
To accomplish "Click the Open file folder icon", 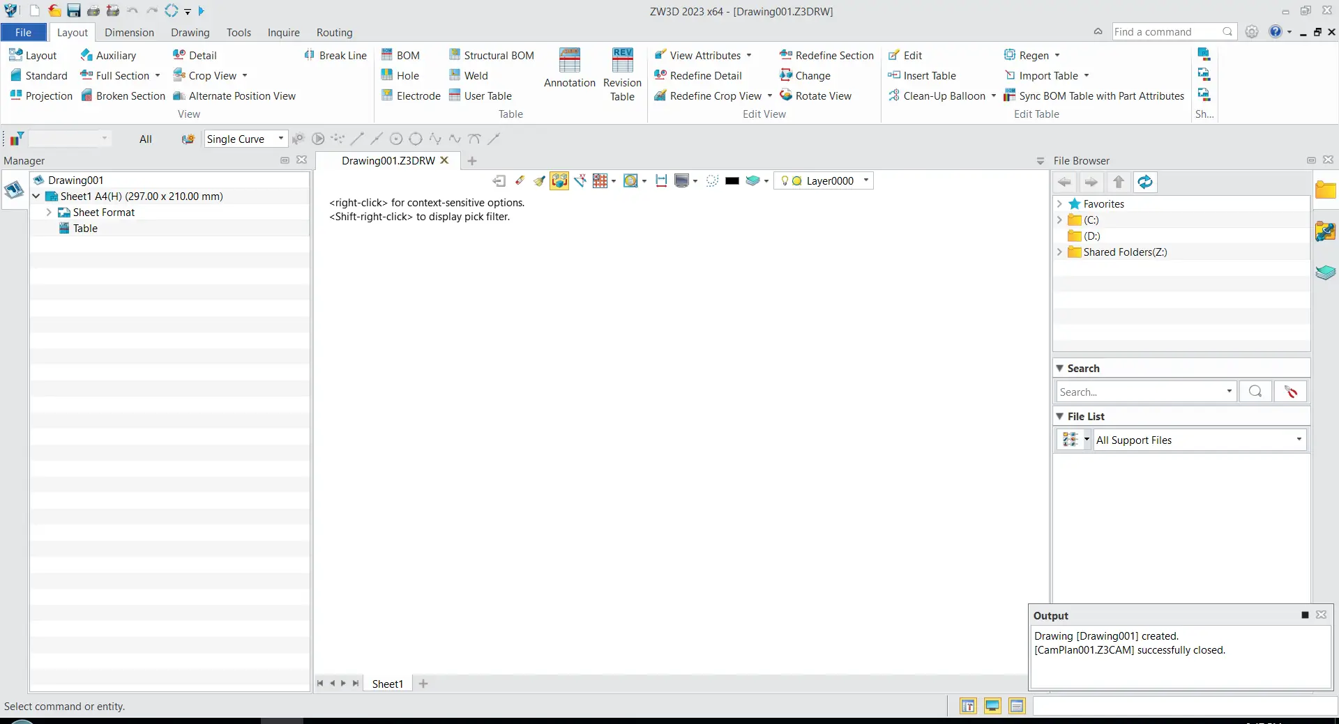I will 54,11.
